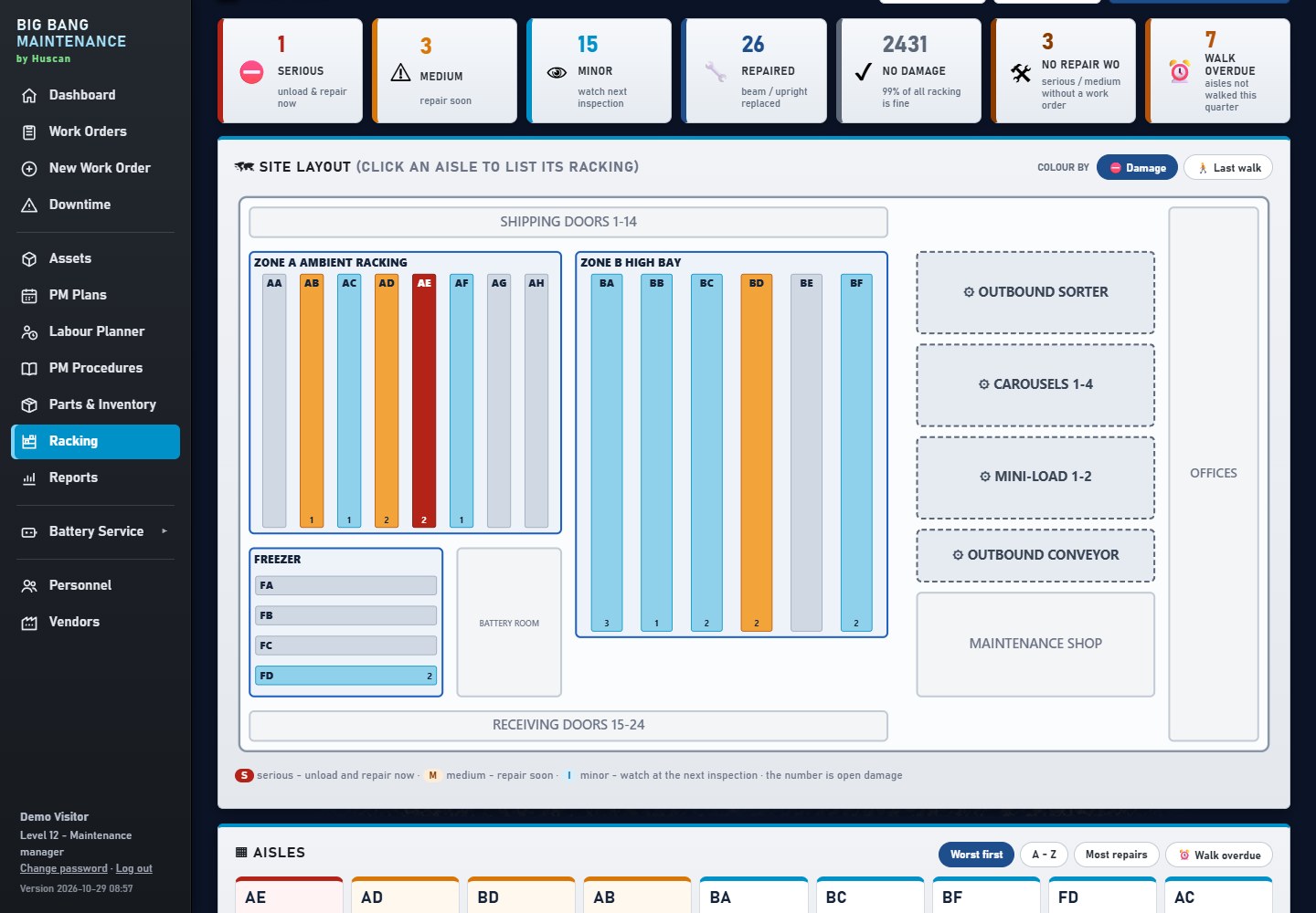Filter aisles by Walk overdue
The image size is (1316, 913).
coord(1218,855)
